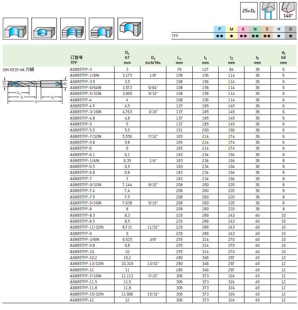Click the blue P material swatch
The height and width of the screenshot is (310, 298).
tap(219, 32)
